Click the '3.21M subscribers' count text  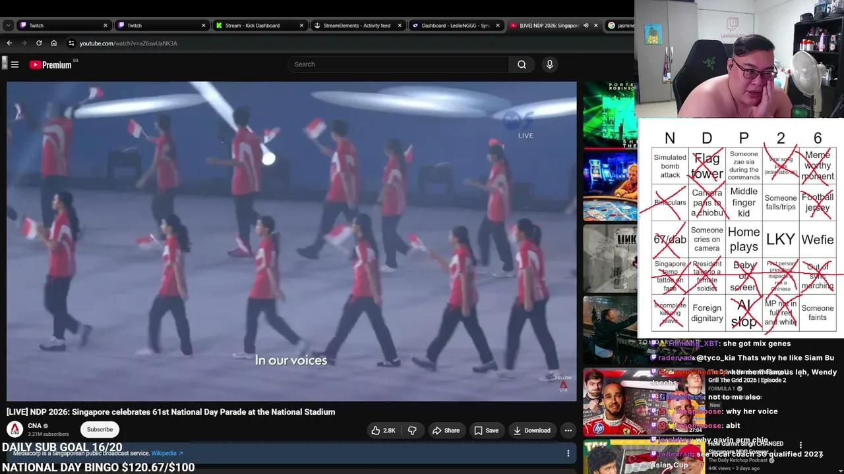48,434
